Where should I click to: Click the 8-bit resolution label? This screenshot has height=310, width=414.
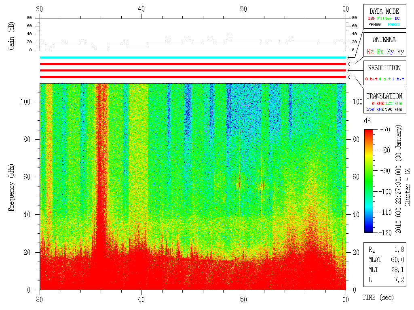coord(371,79)
